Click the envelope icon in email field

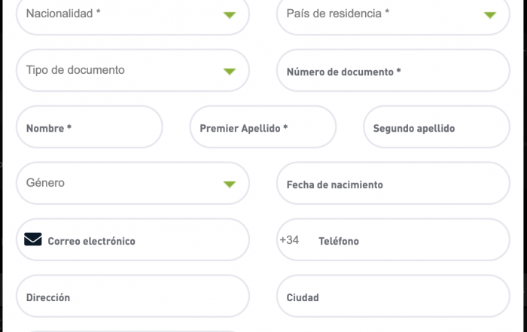33,239
